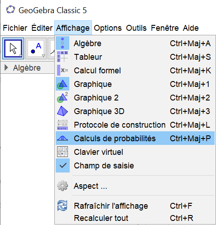Open the Point tool dropdown arrow
Image resolution: width=216 pixels, height=225 pixels.
tap(43, 56)
